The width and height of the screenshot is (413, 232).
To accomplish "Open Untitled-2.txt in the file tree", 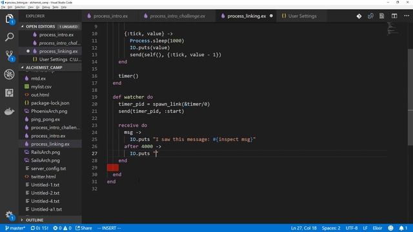I will [x=50, y=193].
